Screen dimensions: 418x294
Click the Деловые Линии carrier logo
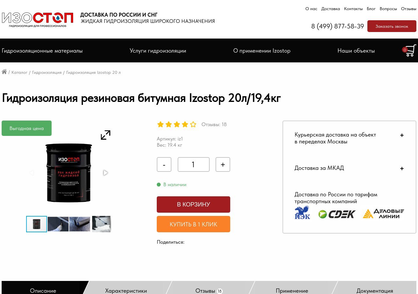[x=383, y=214]
